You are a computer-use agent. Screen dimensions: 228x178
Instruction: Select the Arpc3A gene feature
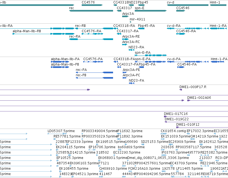125,16
